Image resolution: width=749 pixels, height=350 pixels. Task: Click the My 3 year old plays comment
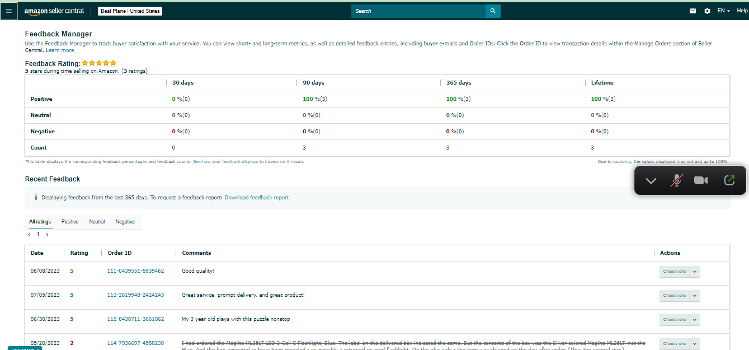[236, 319]
